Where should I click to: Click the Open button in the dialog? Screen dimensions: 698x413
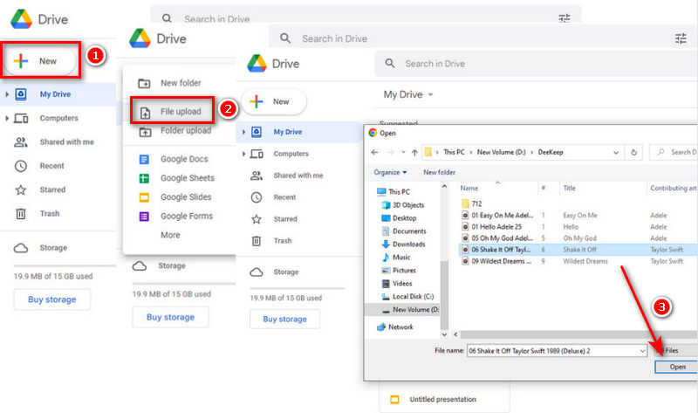tap(677, 367)
